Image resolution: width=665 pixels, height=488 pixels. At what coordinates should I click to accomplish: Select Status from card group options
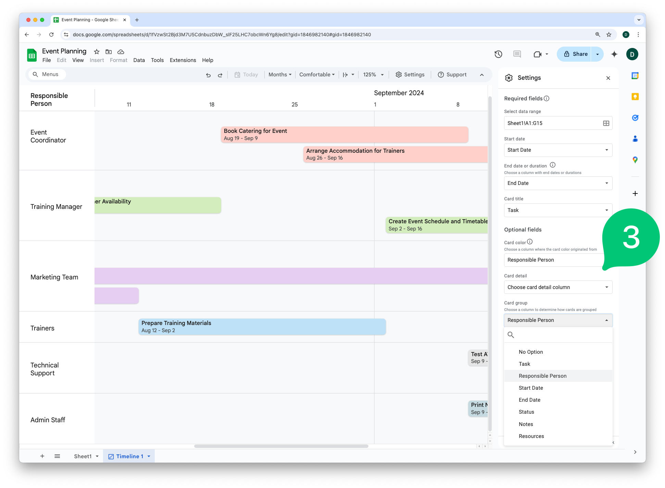click(x=526, y=412)
